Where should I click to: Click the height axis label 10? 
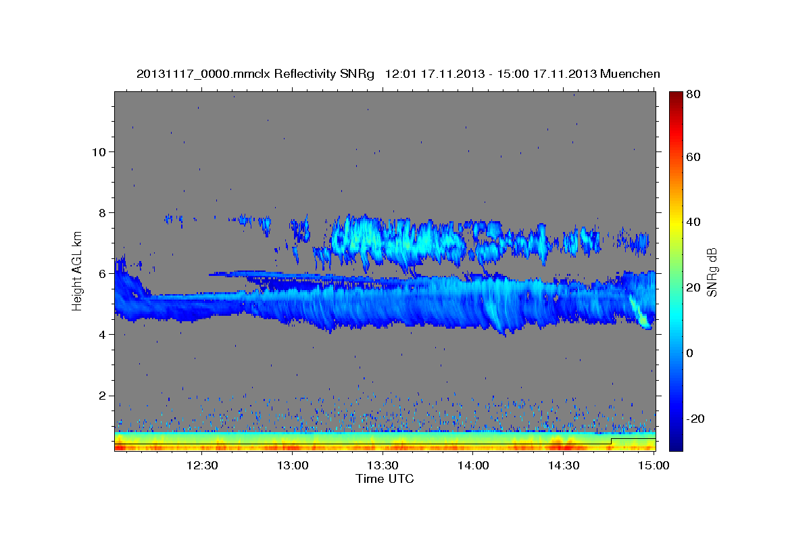(100, 151)
